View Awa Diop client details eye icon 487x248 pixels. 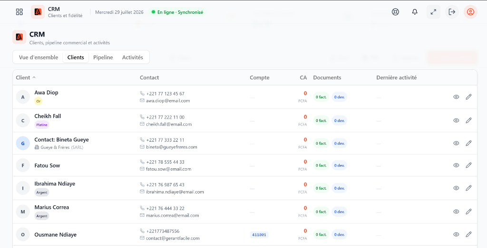[x=456, y=97]
